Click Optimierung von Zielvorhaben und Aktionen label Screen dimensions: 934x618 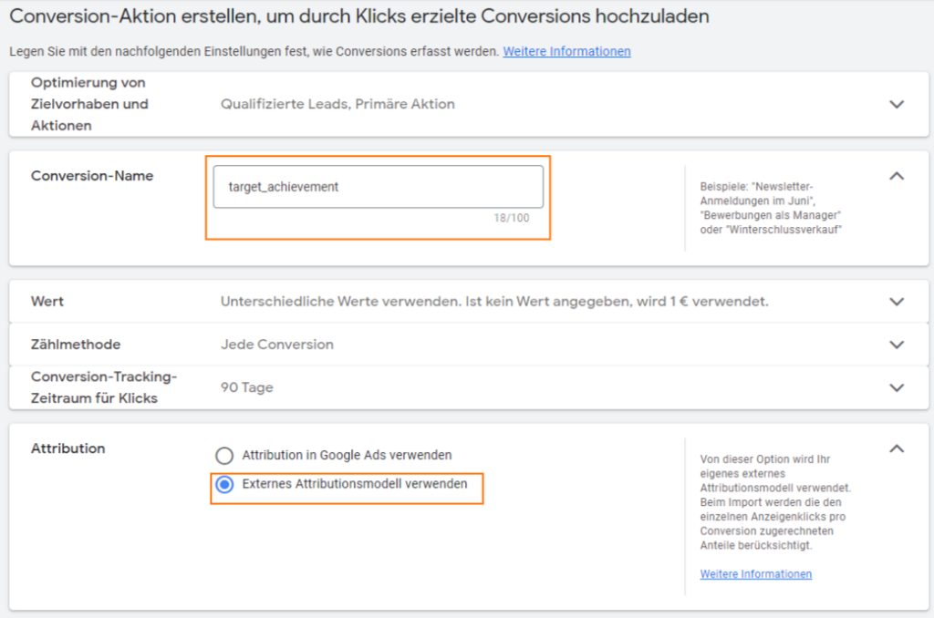tap(89, 104)
